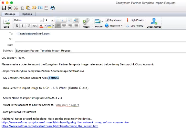Insert a Picture
This screenshot has height=133, width=186.
98,23
